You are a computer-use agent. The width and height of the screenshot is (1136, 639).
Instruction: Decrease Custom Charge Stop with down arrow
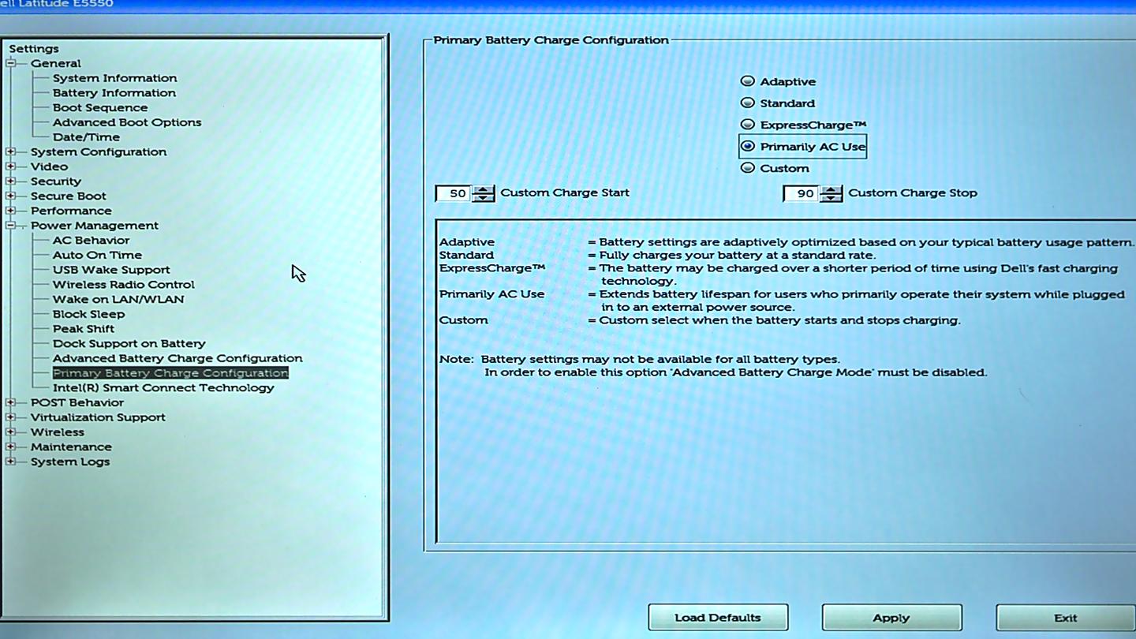(x=831, y=196)
